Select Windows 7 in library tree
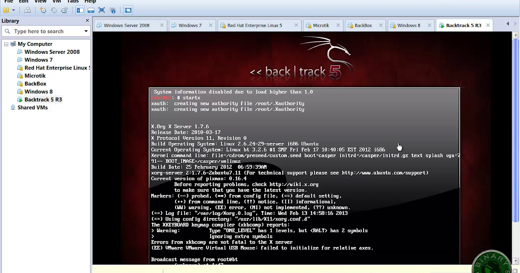Viewport: 520px width, 273px height. coord(39,60)
